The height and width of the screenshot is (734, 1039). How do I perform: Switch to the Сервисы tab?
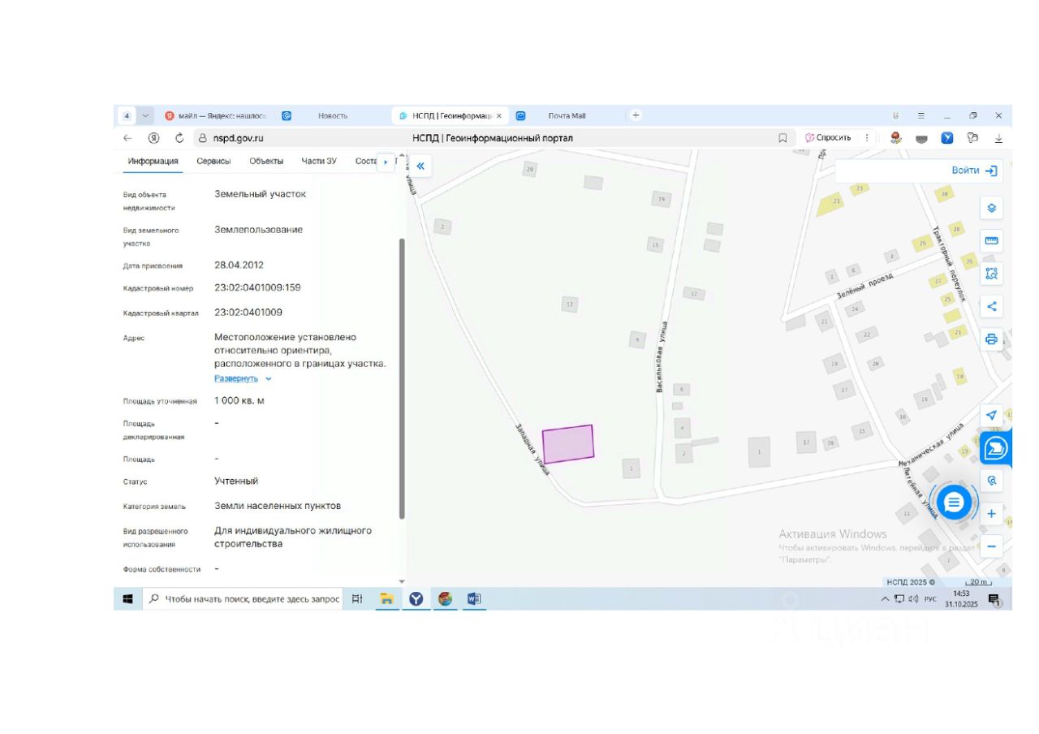213,161
